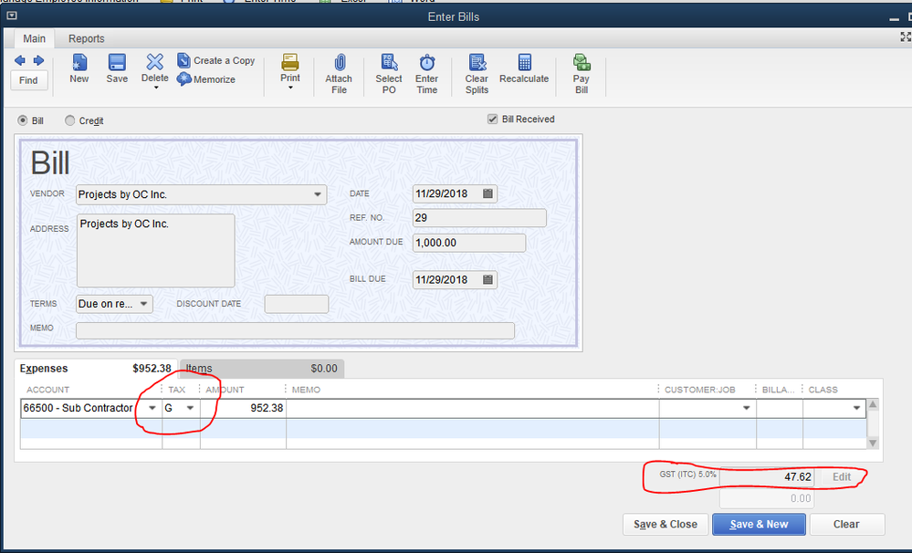912x553 pixels.
Task: Open Pay Bill from toolbar
Action: [x=582, y=74]
